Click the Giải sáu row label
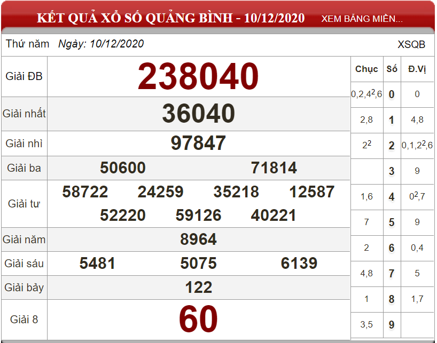Image resolution: width=437 pixels, height=343 pixels. tap(24, 264)
